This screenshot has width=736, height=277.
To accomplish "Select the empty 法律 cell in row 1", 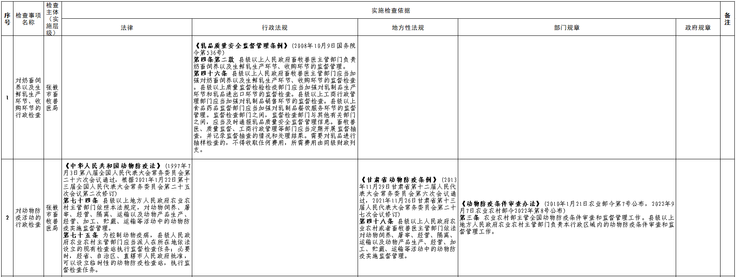I will coord(127,98).
